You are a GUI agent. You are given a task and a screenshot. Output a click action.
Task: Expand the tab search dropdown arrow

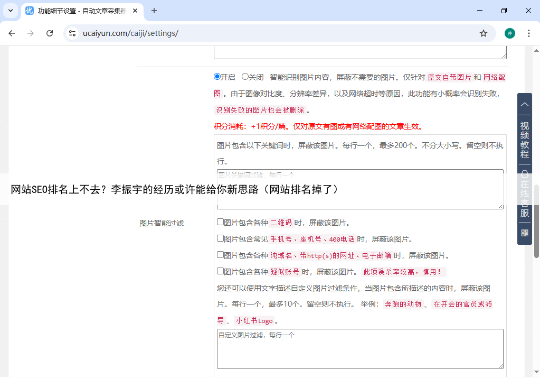click(10, 11)
